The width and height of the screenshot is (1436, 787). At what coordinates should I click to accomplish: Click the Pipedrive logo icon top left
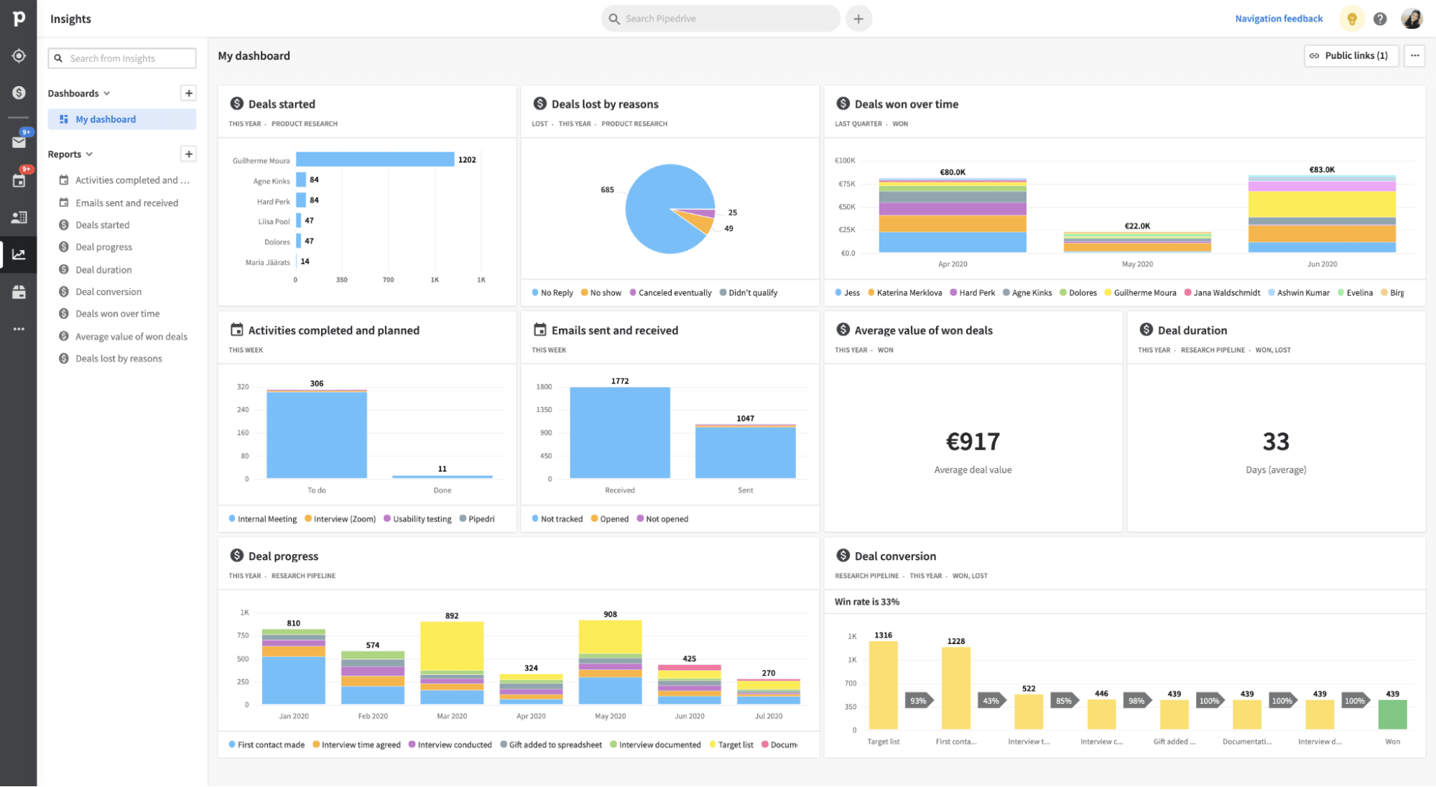pos(19,17)
